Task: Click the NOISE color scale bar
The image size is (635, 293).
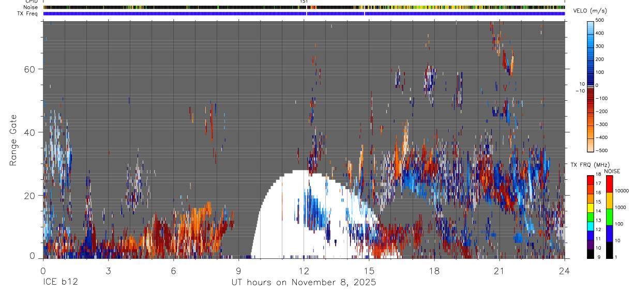Action: tap(609, 216)
